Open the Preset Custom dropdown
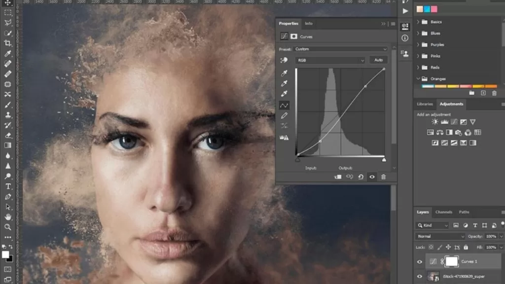The width and height of the screenshot is (505, 284). coord(341,49)
